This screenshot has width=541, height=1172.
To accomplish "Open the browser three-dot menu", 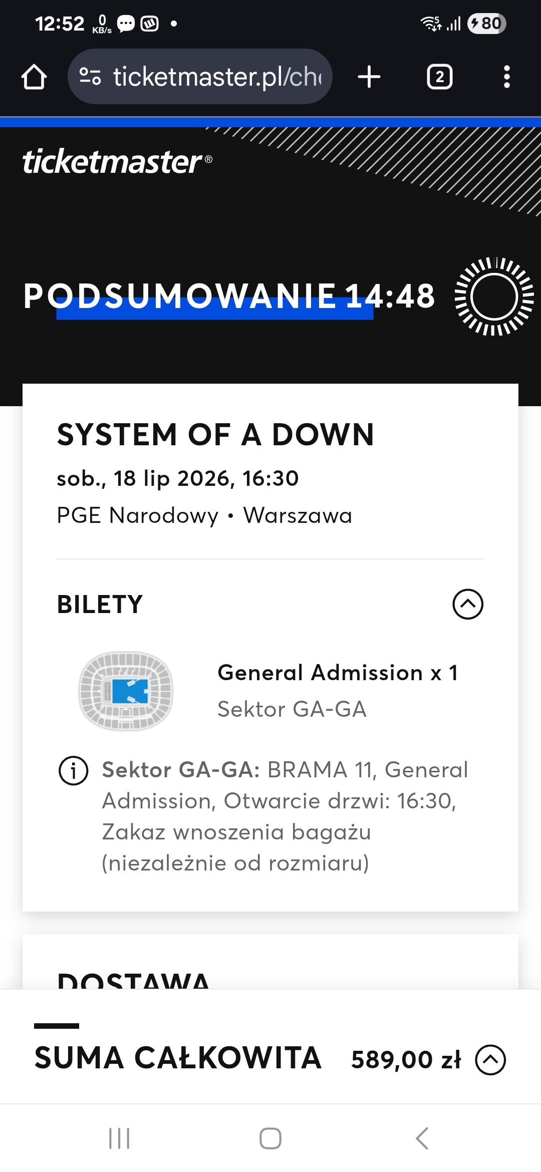I will click(x=506, y=77).
